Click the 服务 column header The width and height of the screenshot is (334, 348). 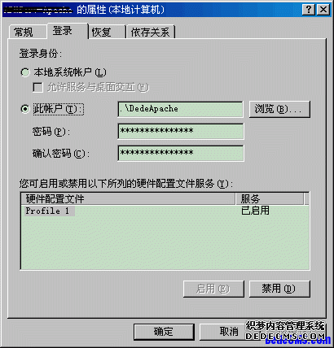(270, 199)
